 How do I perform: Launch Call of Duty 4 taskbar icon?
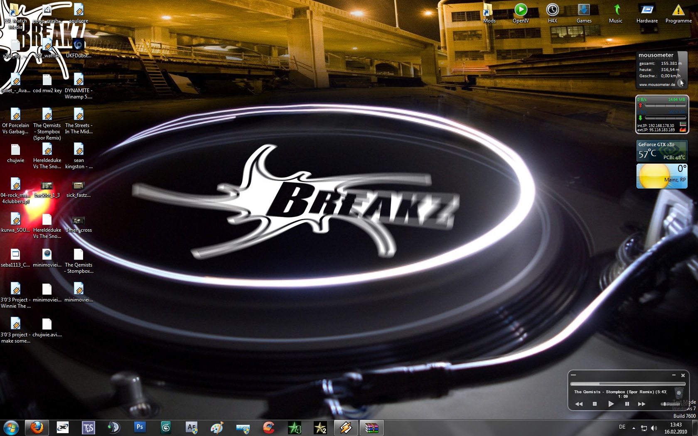295,427
